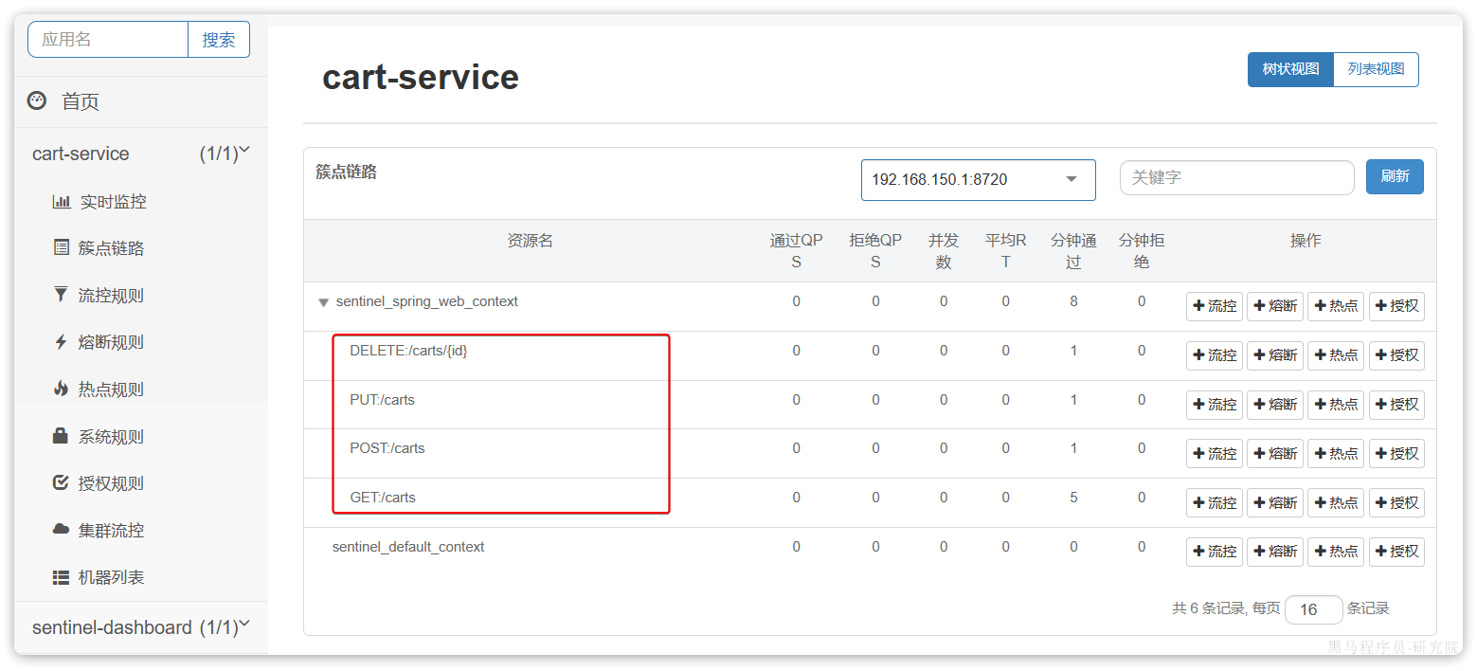Click the 关键字 keyword search field
Screen dimensions: 1477x671
[1236, 177]
